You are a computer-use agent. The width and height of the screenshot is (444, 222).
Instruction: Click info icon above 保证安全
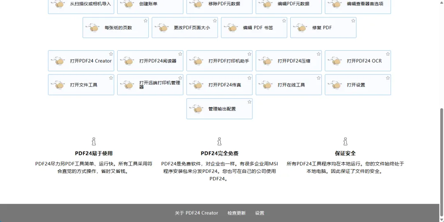pyautogui.click(x=345, y=141)
